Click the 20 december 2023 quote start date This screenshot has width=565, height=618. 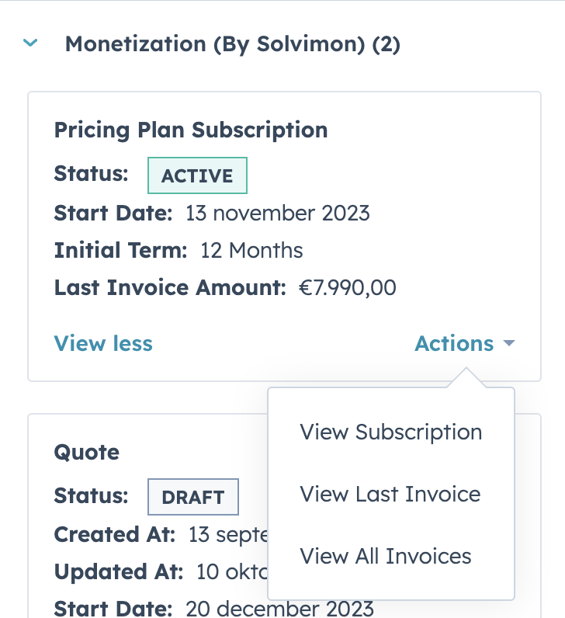pos(279,608)
